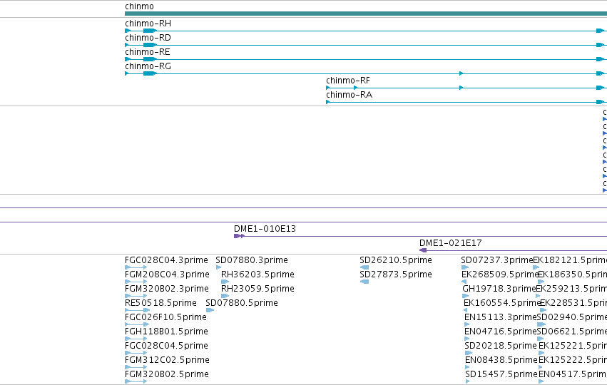Select RH23059.5prime EST label
Viewport: 607px width, 385px height.
tap(257, 289)
